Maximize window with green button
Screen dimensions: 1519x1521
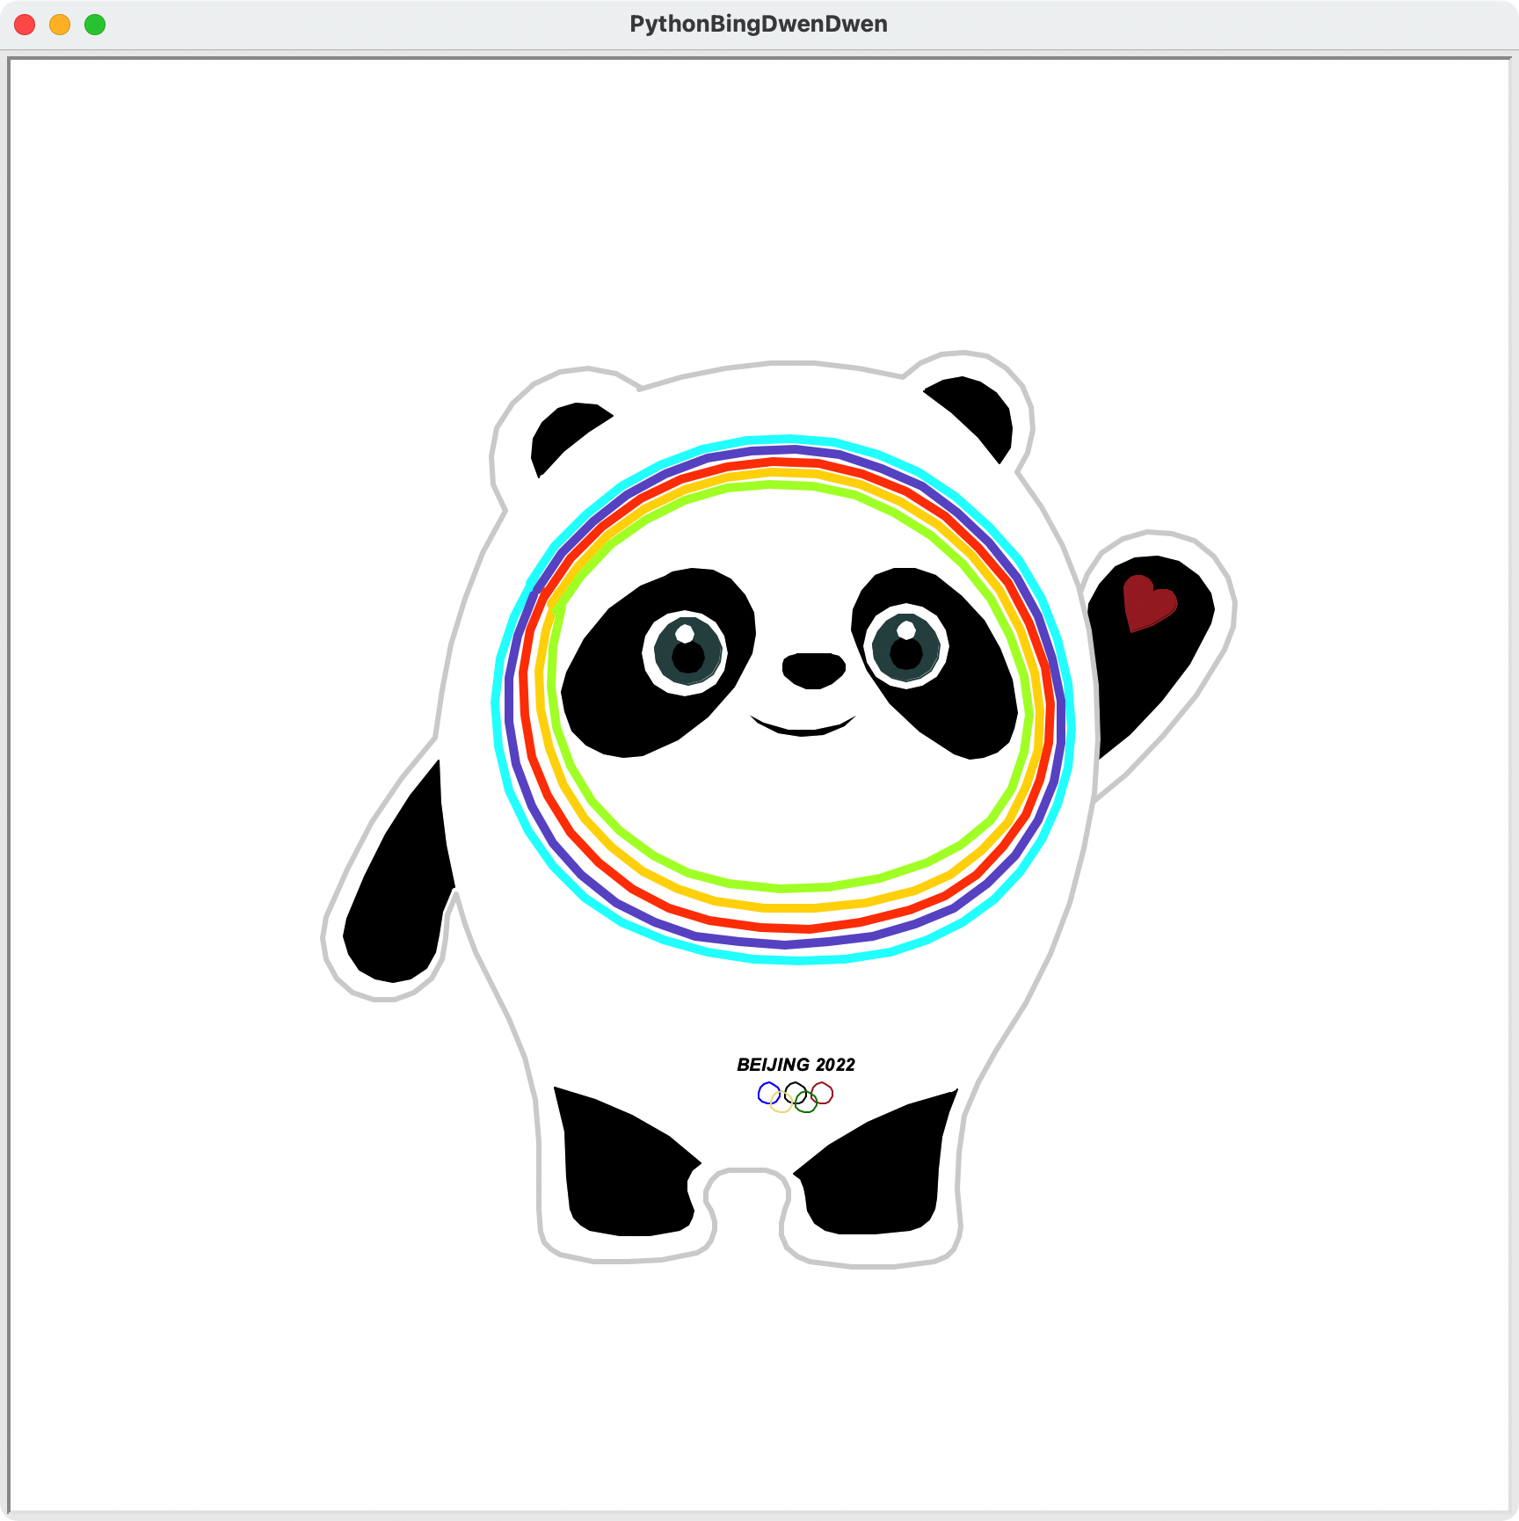click(95, 25)
